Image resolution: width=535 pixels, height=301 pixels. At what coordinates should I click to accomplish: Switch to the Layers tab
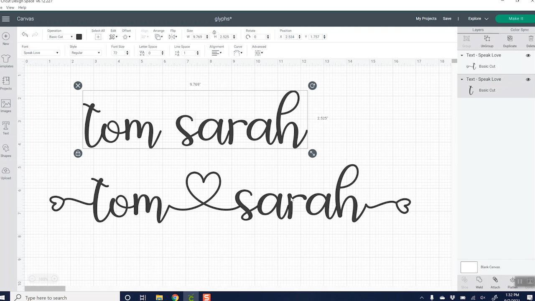point(478,30)
